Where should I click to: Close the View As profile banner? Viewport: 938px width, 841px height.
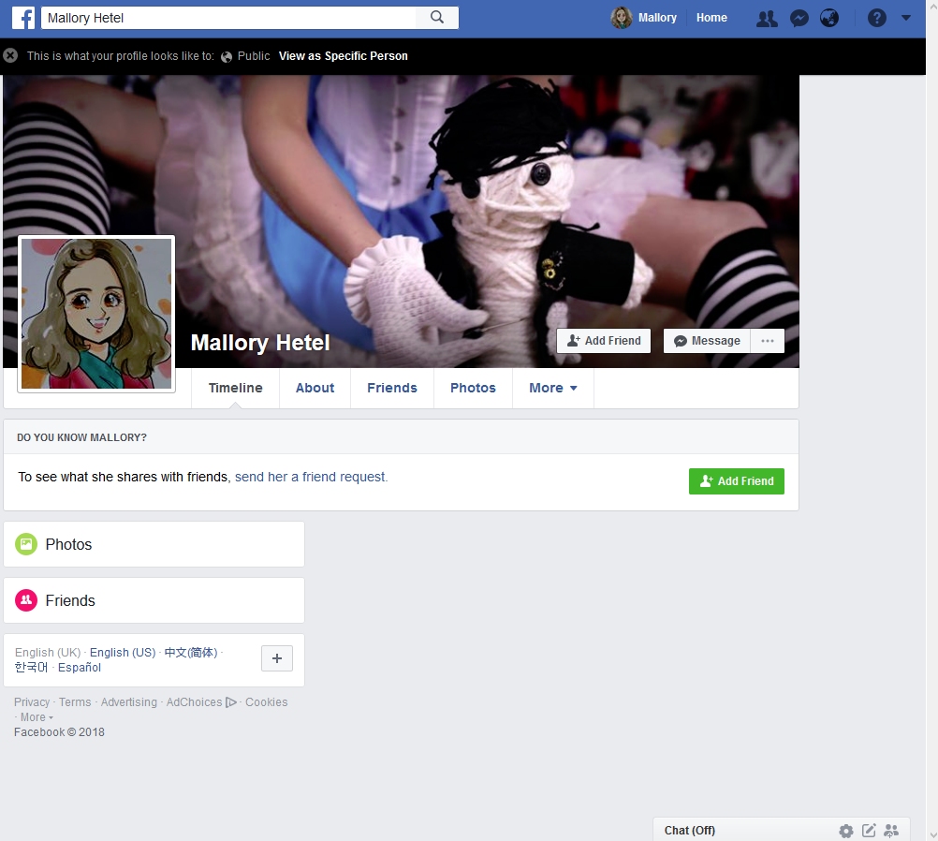click(10, 56)
